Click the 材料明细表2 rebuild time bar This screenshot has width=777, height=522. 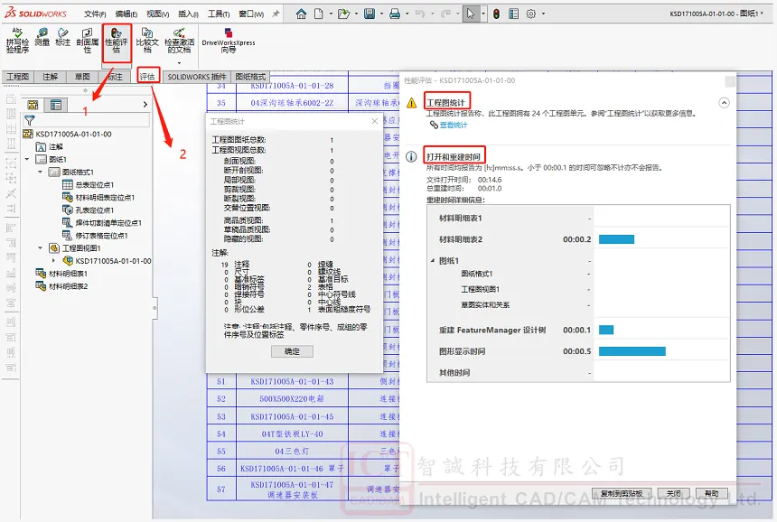pos(616,239)
